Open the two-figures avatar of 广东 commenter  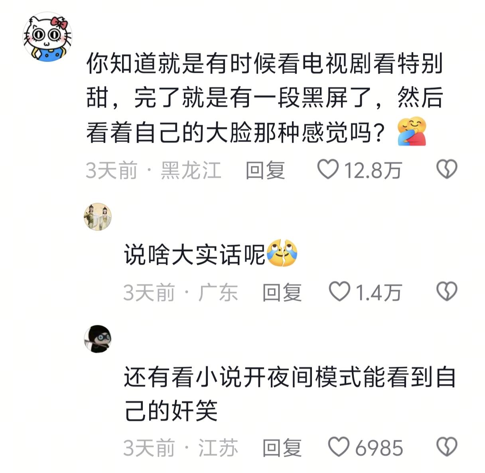click(98, 217)
